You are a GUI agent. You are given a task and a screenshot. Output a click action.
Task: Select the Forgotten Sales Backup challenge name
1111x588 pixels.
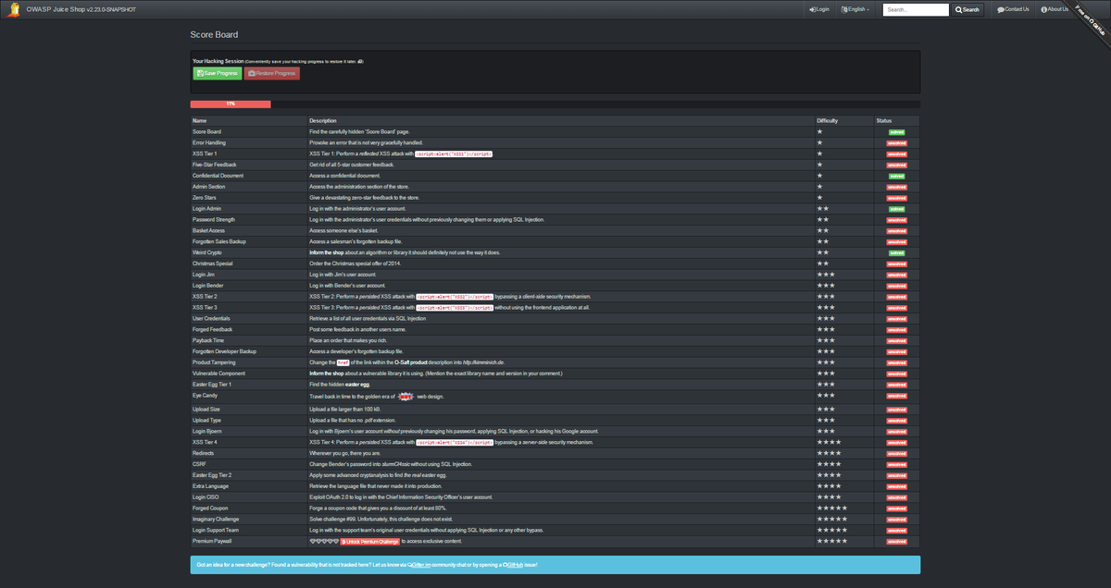[219, 241]
